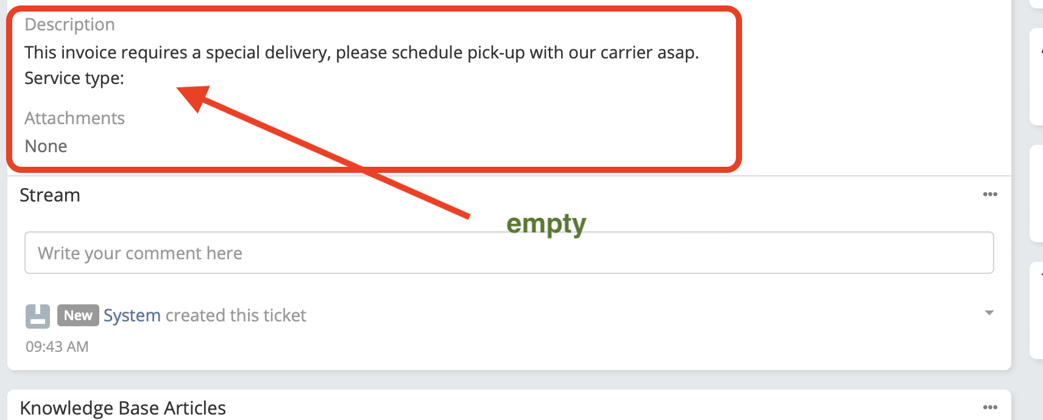Click the Attachments field label
Viewport: 1043px width, 420px height.
(75, 118)
